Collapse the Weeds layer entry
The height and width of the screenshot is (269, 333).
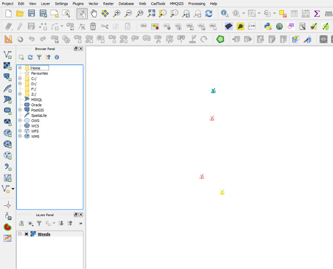coord(20,234)
